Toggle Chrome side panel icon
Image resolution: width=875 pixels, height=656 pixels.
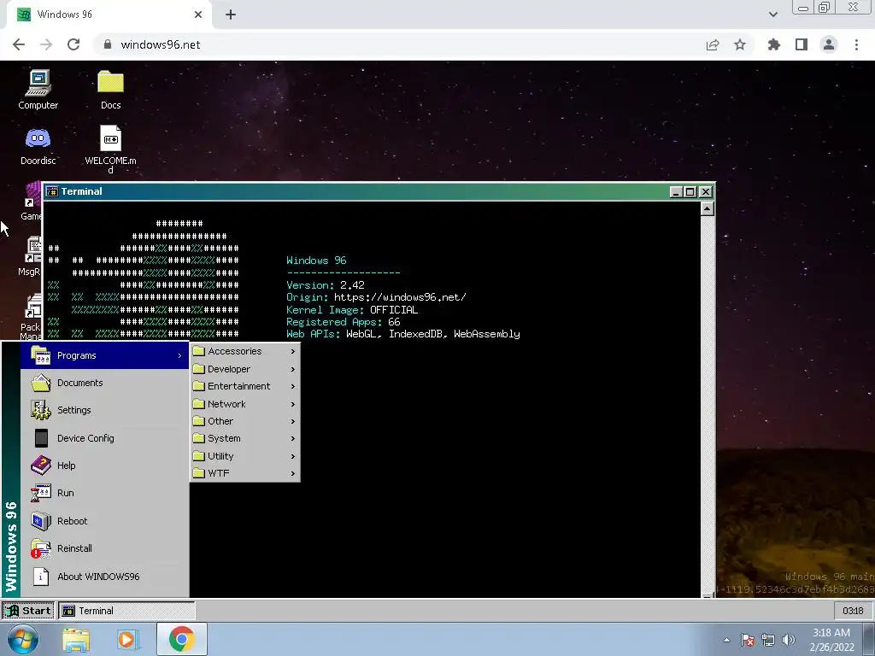(802, 44)
